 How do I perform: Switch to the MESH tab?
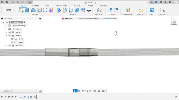tap(48, 6)
